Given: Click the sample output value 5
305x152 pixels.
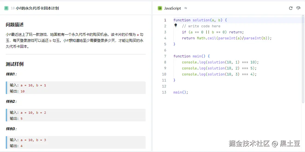Looking at the screenshot, I should tap(21, 118).
